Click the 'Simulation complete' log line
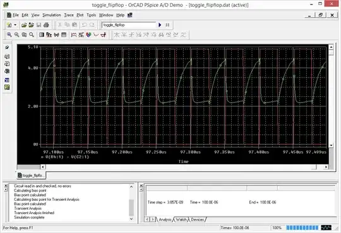The image size is (341, 233). (29, 217)
